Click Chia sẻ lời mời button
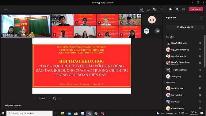This screenshot has height=116, width=206. [185, 27]
